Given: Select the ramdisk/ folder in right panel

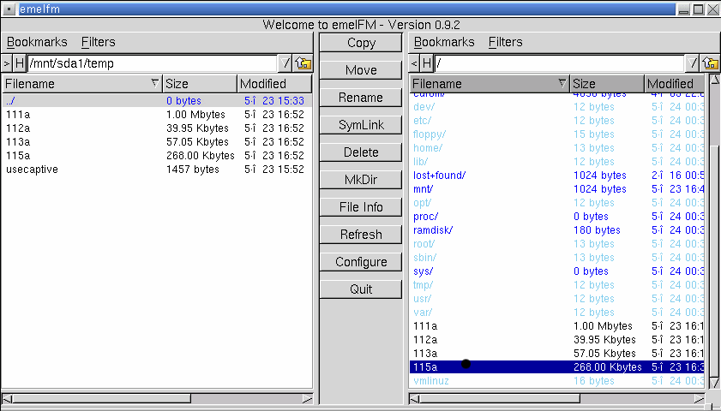Looking at the screenshot, I should [x=432, y=230].
